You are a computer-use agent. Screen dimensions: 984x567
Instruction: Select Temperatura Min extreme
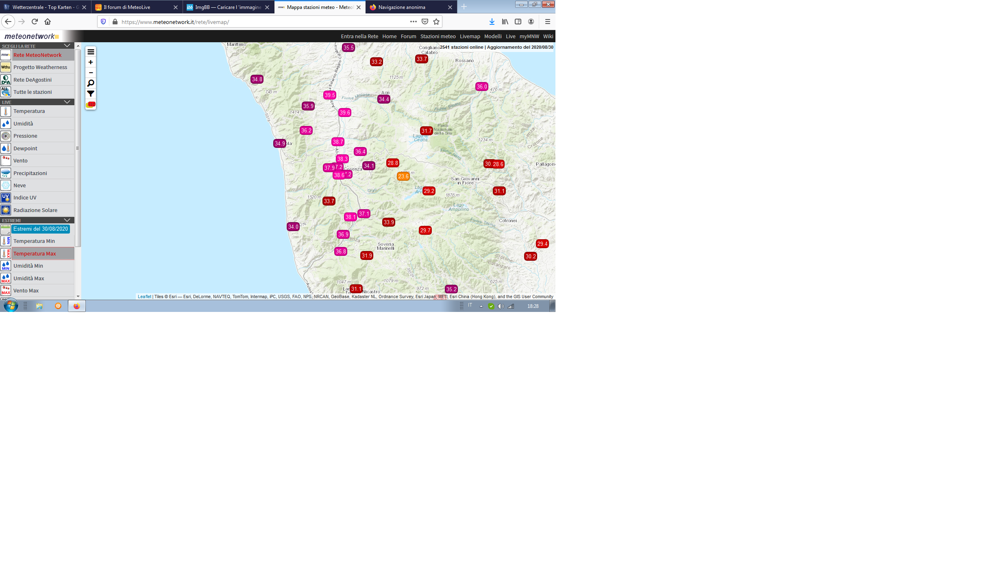point(34,241)
